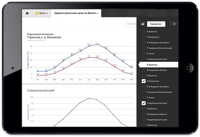Click the red line's July point labeled 17

(89, 57)
